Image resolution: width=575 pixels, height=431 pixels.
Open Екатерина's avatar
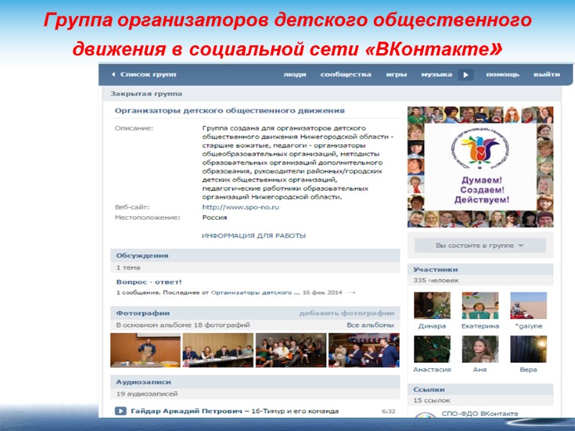(x=480, y=305)
